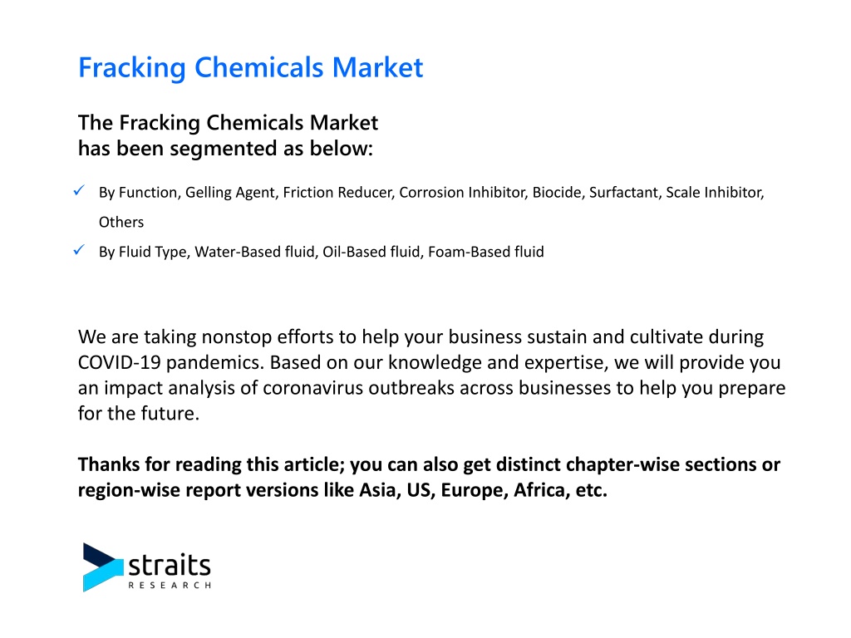Click the 'By Function, Gelling Agent' bullet text
The height and width of the screenshot is (638, 851).
187,193
